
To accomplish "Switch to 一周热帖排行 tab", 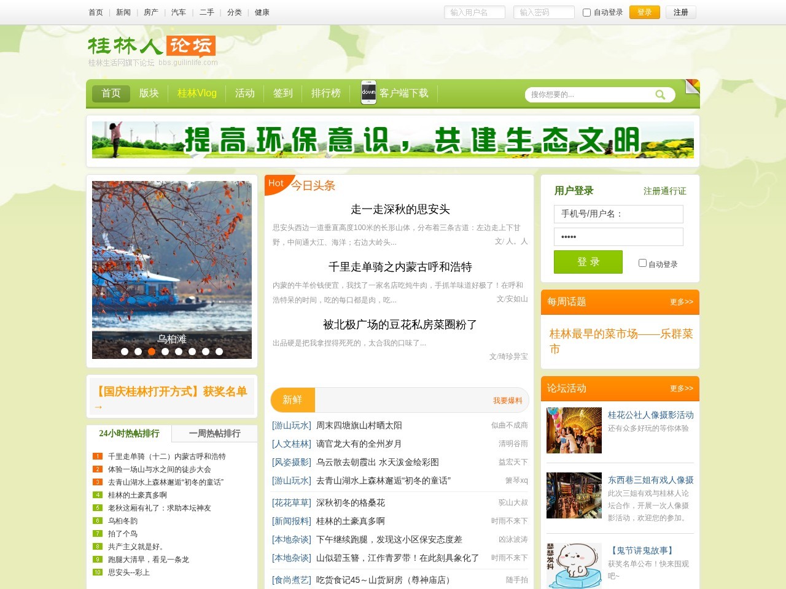I will (214, 433).
